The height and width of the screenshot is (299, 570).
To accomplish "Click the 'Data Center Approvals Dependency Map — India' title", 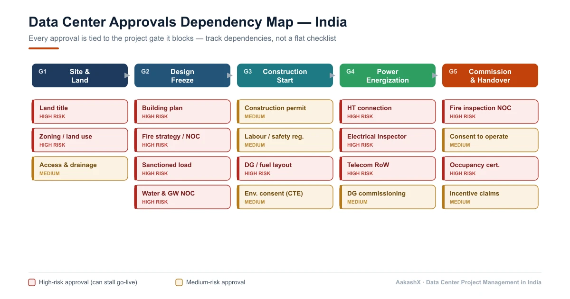I will (188, 22).
